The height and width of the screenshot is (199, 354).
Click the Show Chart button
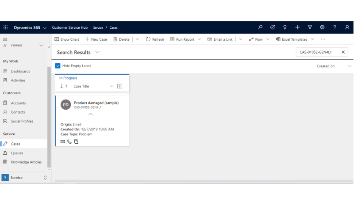tap(66, 39)
